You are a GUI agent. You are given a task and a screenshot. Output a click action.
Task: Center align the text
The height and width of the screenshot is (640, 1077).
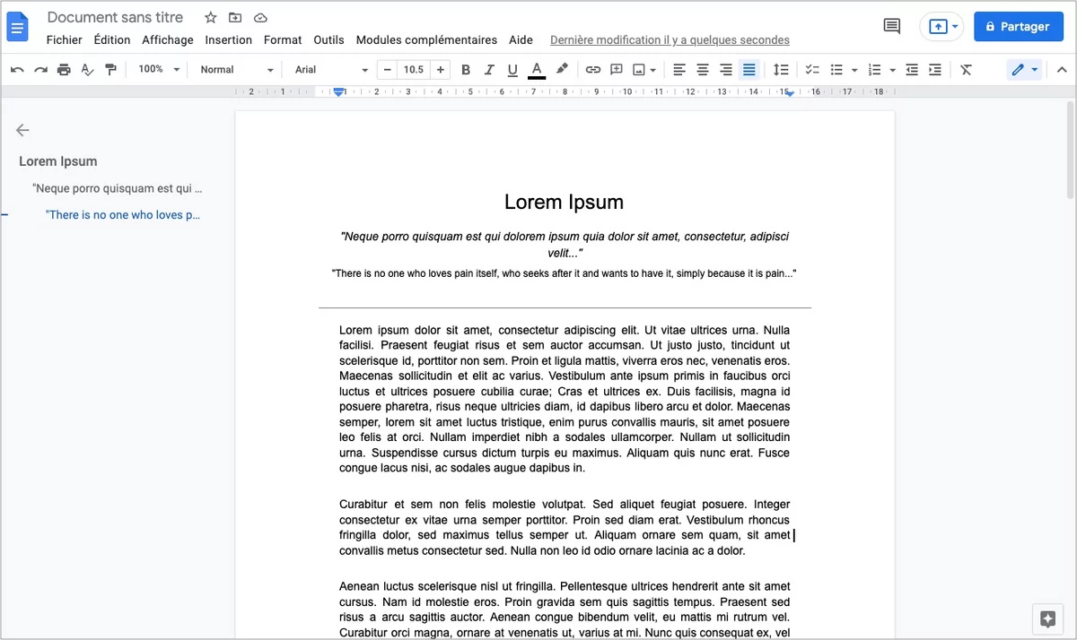tap(703, 69)
